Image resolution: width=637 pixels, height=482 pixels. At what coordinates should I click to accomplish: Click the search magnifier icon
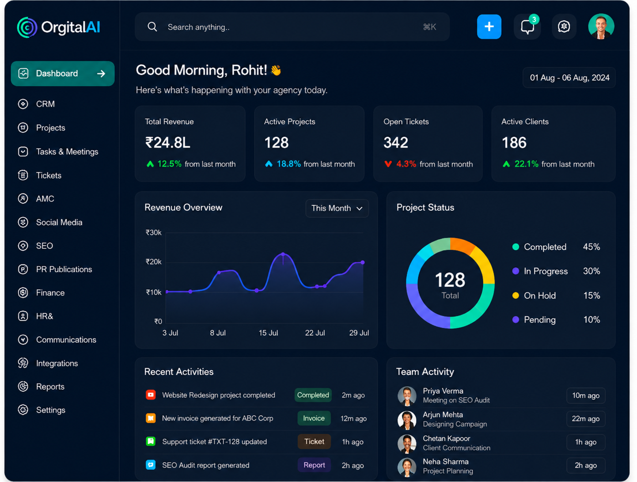coord(152,27)
